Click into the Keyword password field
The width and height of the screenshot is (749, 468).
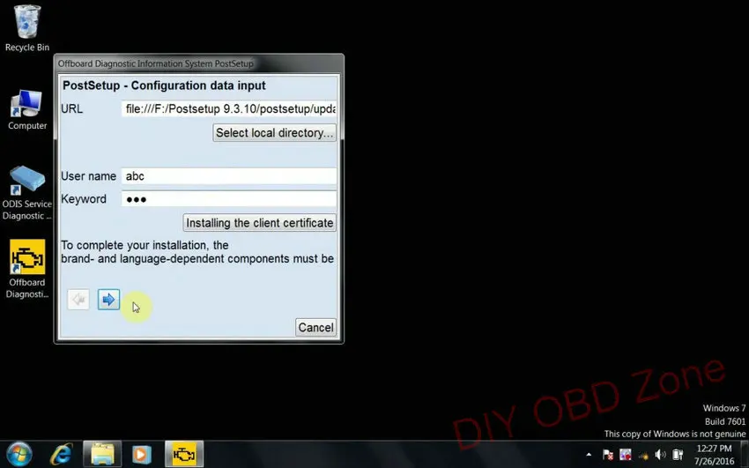[229, 199]
